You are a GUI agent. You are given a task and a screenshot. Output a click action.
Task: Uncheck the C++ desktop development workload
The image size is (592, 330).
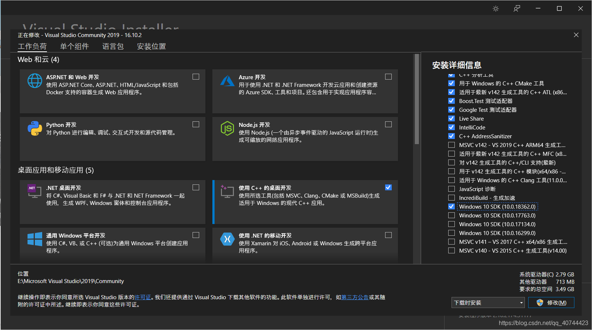[x=388, y=187]
